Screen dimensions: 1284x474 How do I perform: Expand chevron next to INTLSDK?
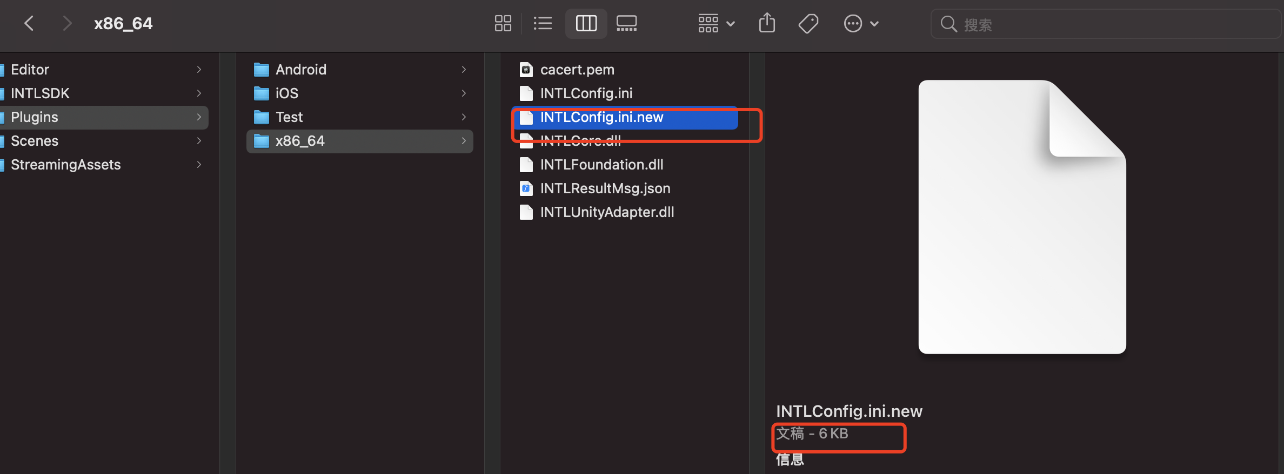pos(199,93)
